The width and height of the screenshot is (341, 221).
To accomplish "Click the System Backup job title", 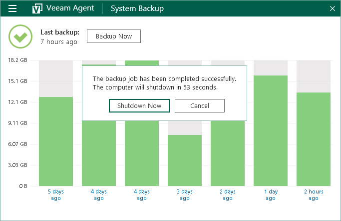I will pyautogui.click(x=137, y=8).
